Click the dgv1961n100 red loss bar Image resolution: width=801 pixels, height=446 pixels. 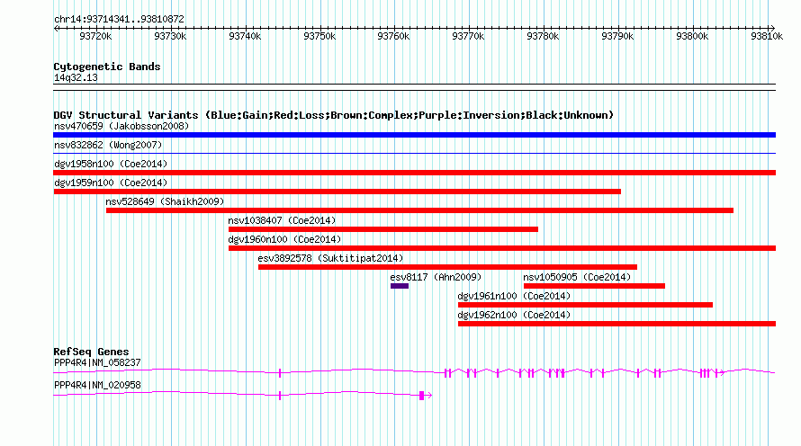585,305
